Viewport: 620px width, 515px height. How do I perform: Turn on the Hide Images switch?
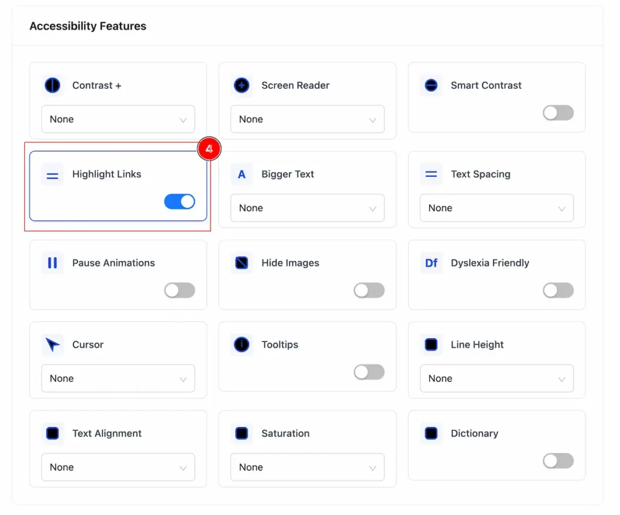pyautogui.click(x=369, y=290)
